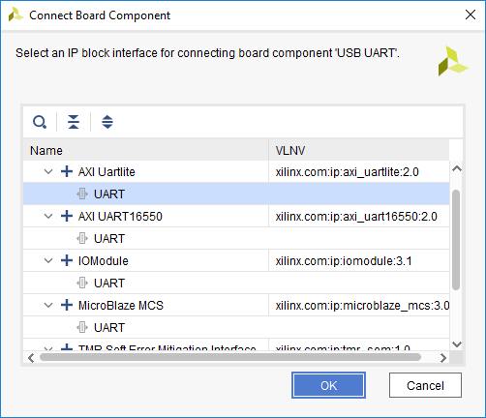Click the Name column header
Image resolution: width=486 pixels, height=418 pixels.
coord(146,150)
